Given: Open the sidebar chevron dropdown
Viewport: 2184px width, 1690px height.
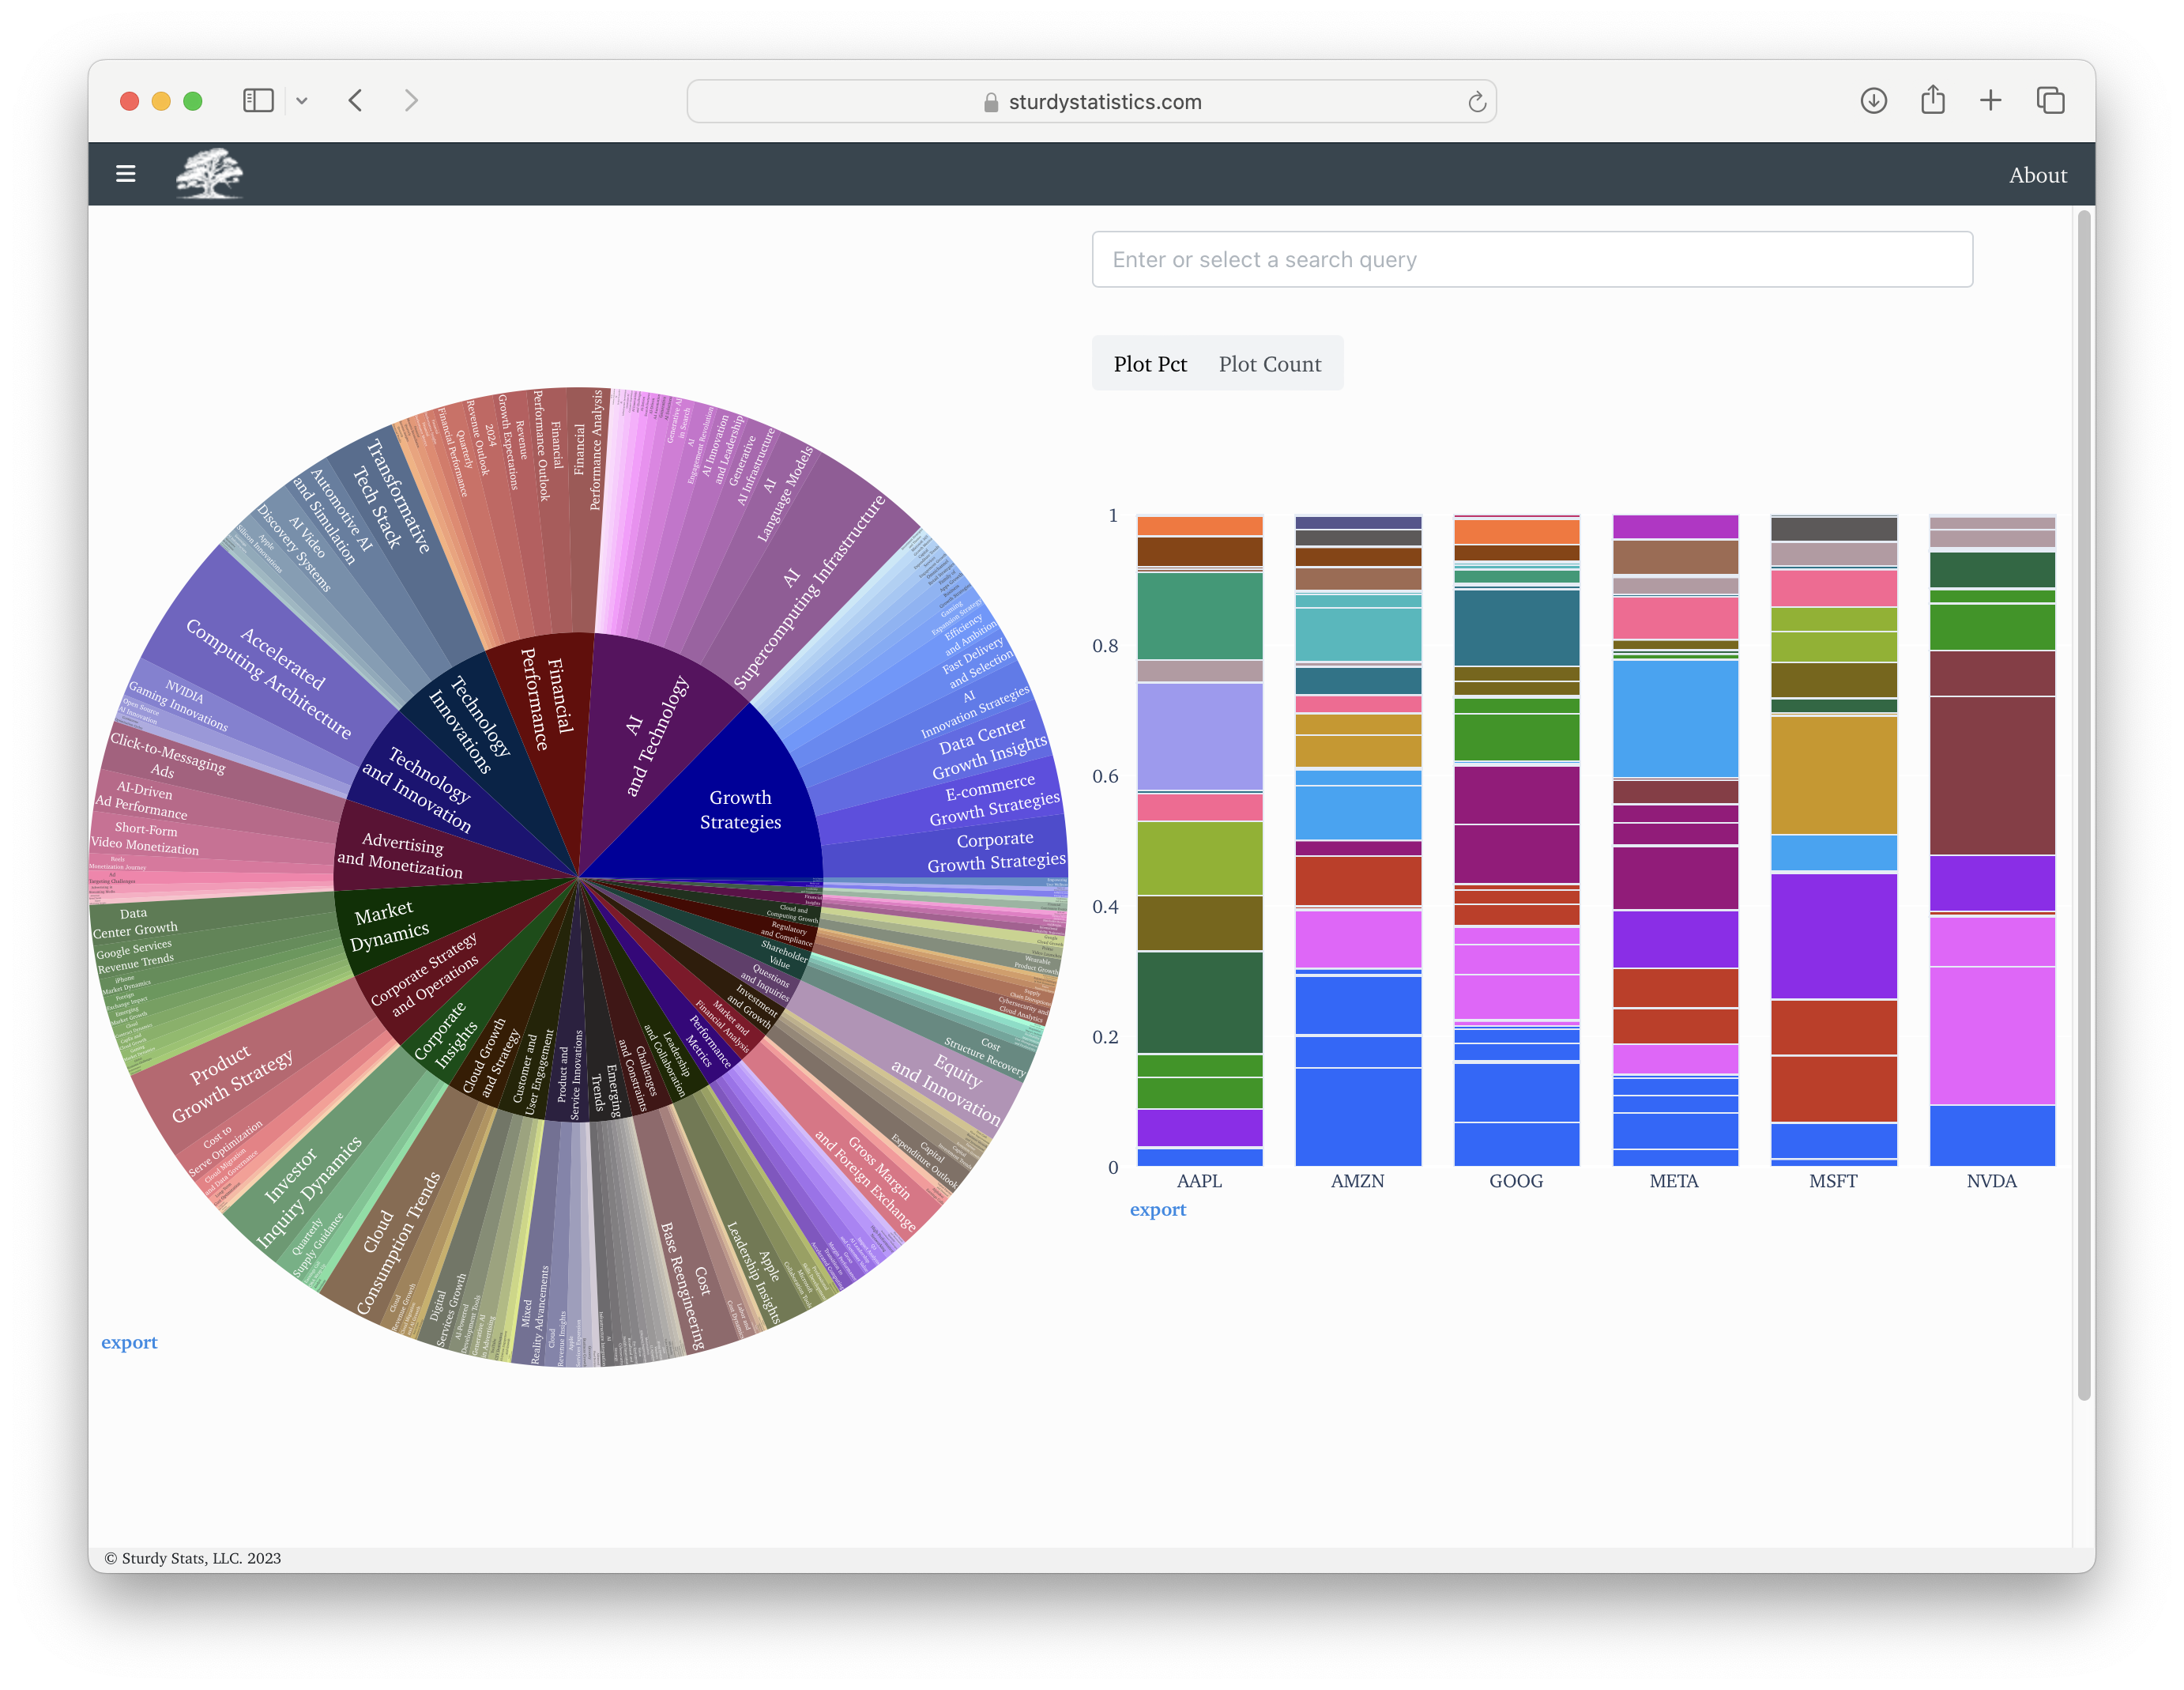Looking at the screenshot, I should pos(303,100).
